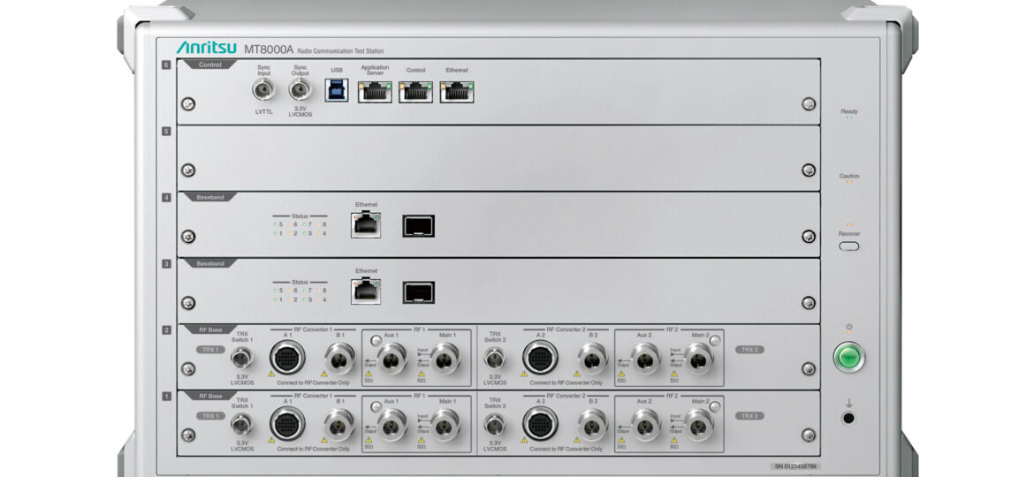The height and width of the screenshot is (477, 1034).
Task: Click the Status LED group on slot 3 Baseband
Action: 300,291
